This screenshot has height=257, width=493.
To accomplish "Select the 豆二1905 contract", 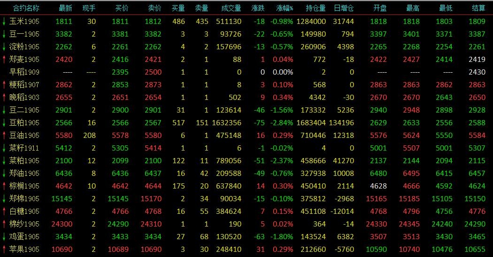I will tap(24, 110).
